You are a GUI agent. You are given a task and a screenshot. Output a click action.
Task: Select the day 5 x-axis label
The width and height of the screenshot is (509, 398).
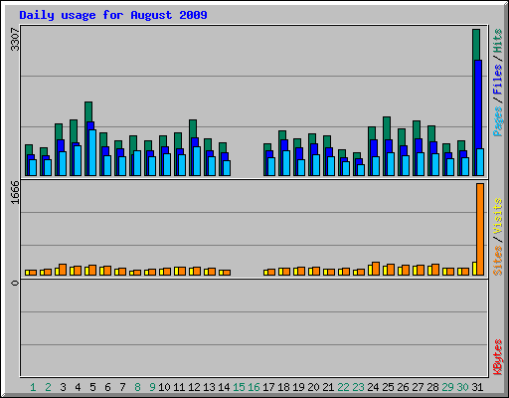click(92, 387)
